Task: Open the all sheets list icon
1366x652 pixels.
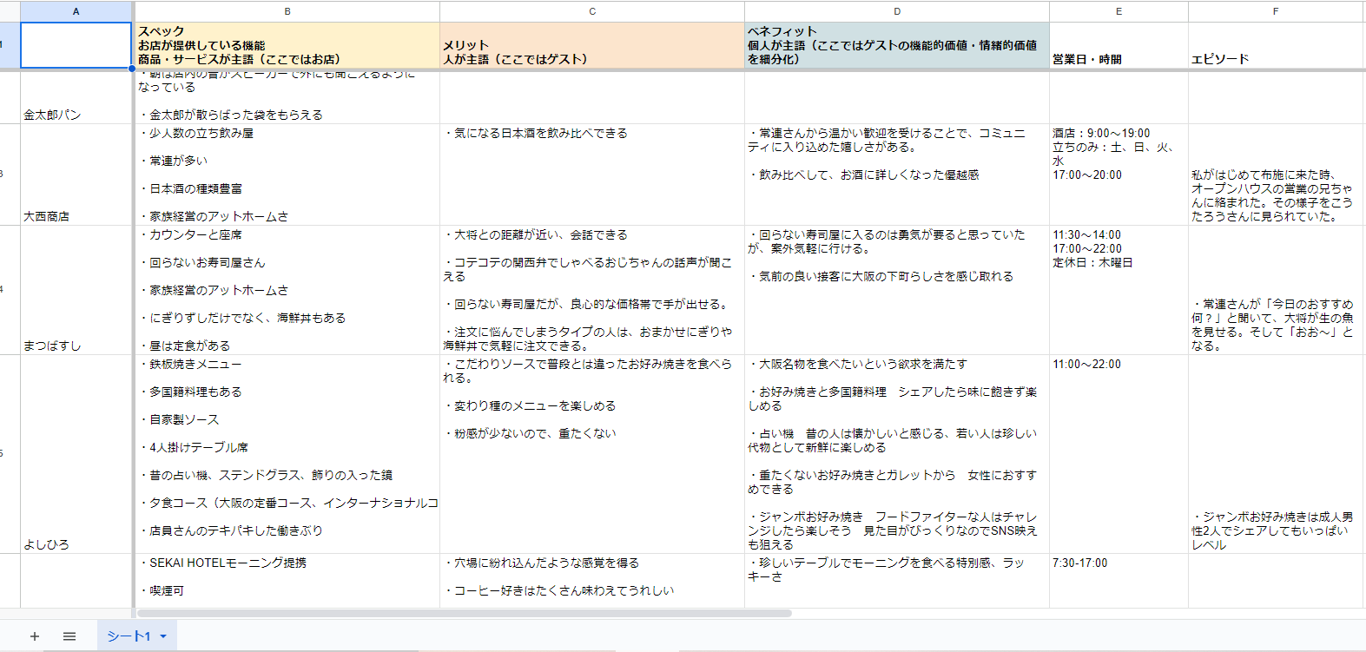Action: 69,636
